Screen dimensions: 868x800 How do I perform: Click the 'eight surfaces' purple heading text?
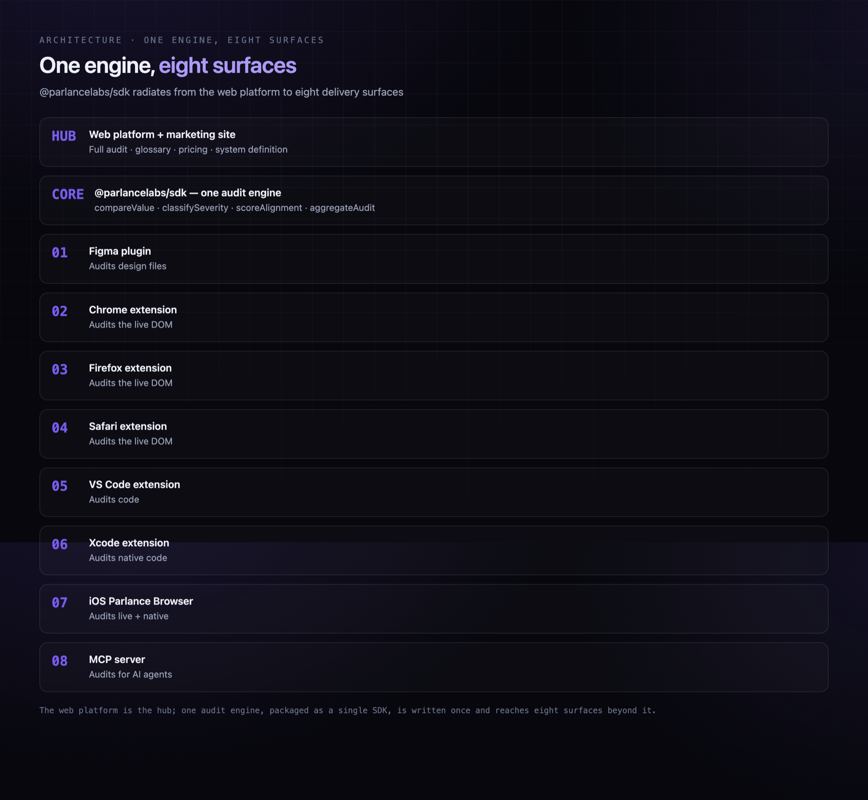228,66
